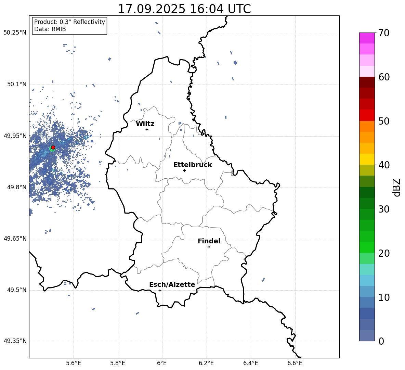Click the yellow colorbar segment
The image size is (405, 370).
pos(367,160)
